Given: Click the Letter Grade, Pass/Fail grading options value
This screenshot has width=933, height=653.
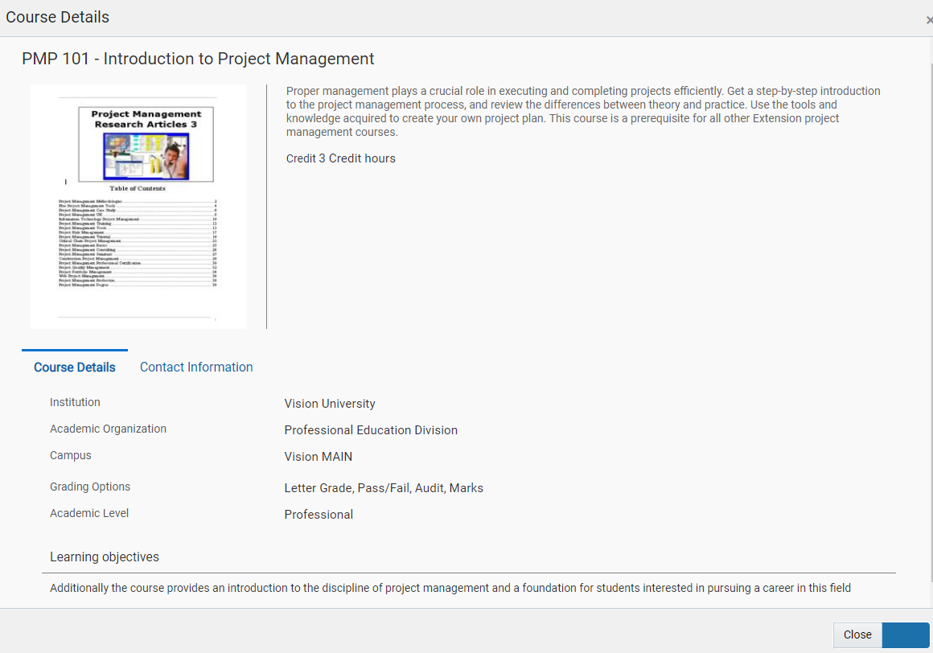Looking at the screenshot, I should (384, 488).
